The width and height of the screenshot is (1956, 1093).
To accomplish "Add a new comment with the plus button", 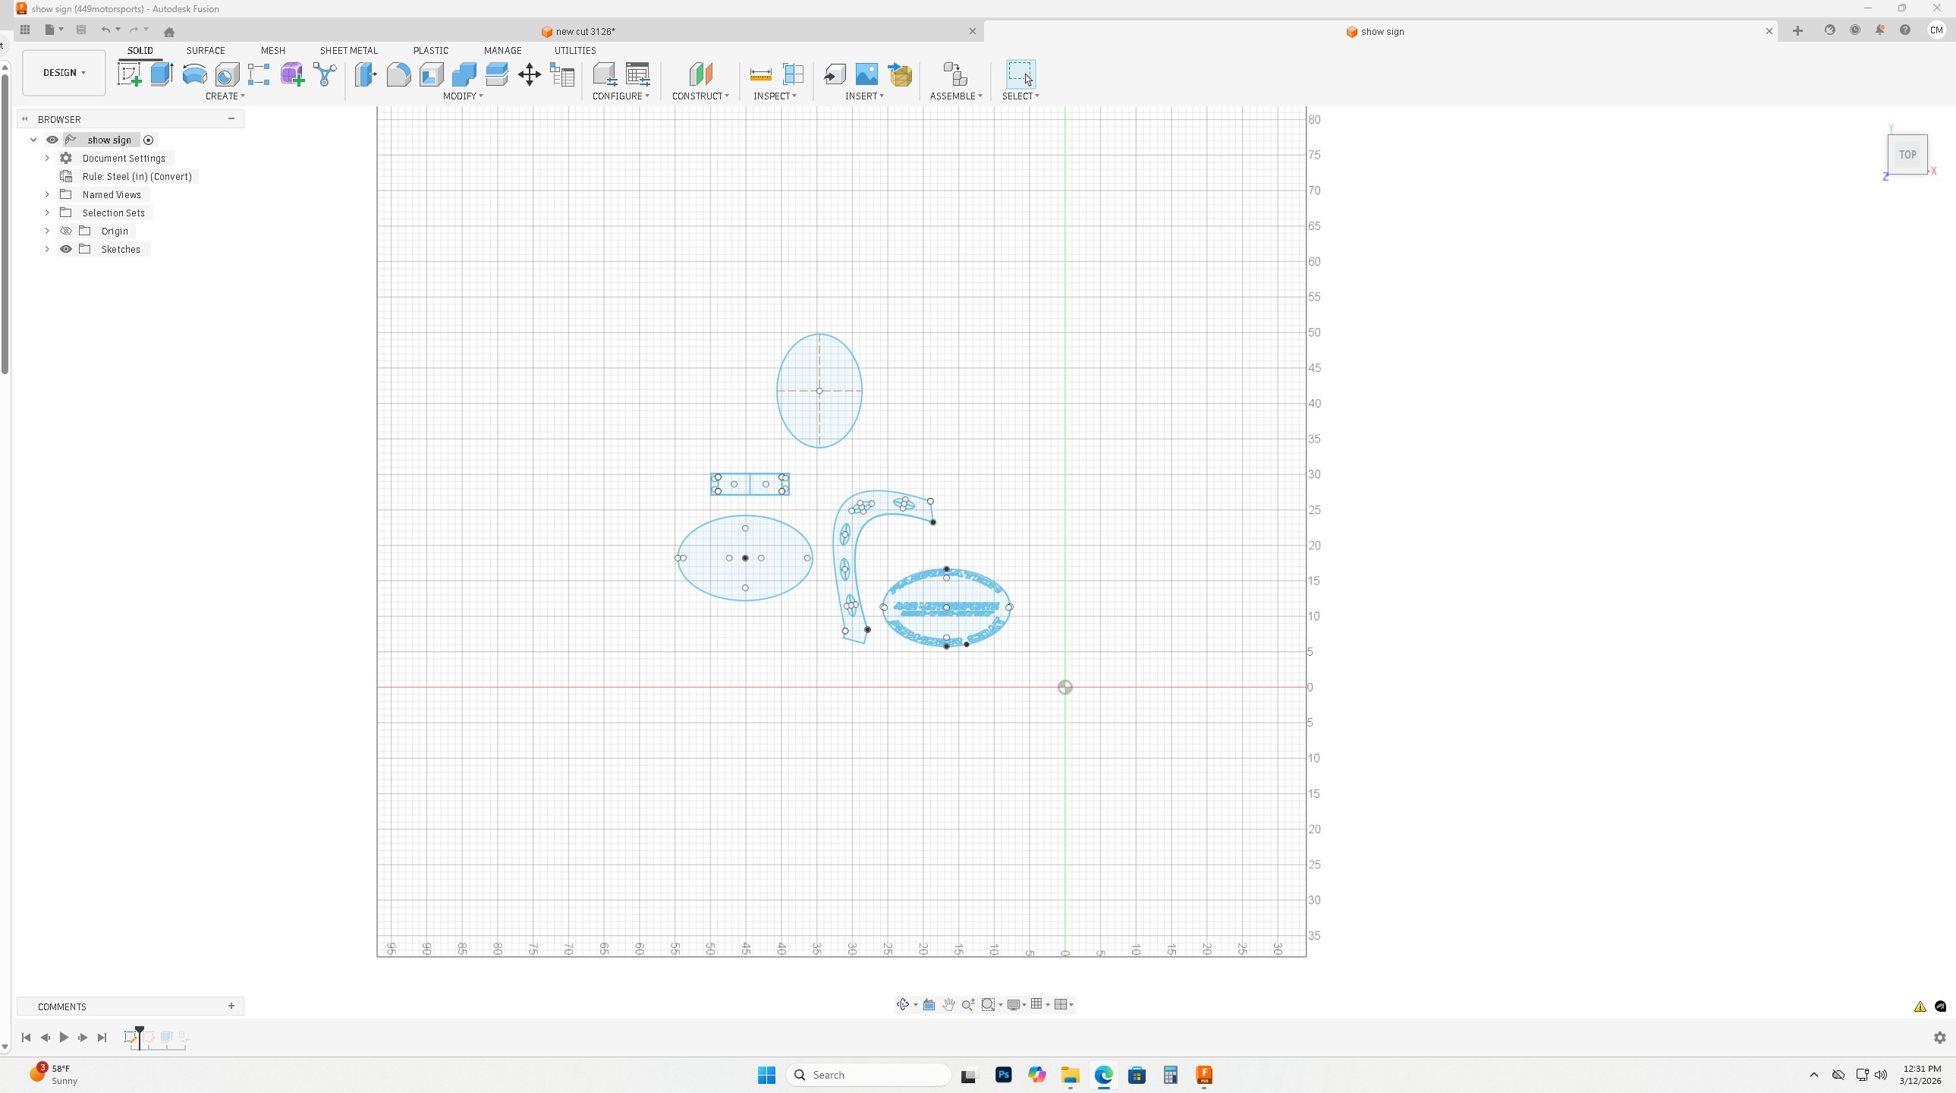I will (x=231, y=1006).
